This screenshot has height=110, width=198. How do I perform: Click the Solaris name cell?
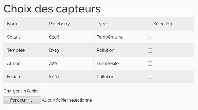click(x=14, y=37)
